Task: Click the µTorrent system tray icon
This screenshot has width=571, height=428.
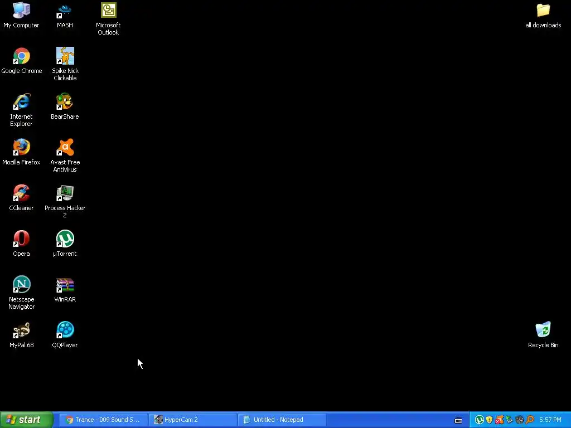Action: click(479, 420)
